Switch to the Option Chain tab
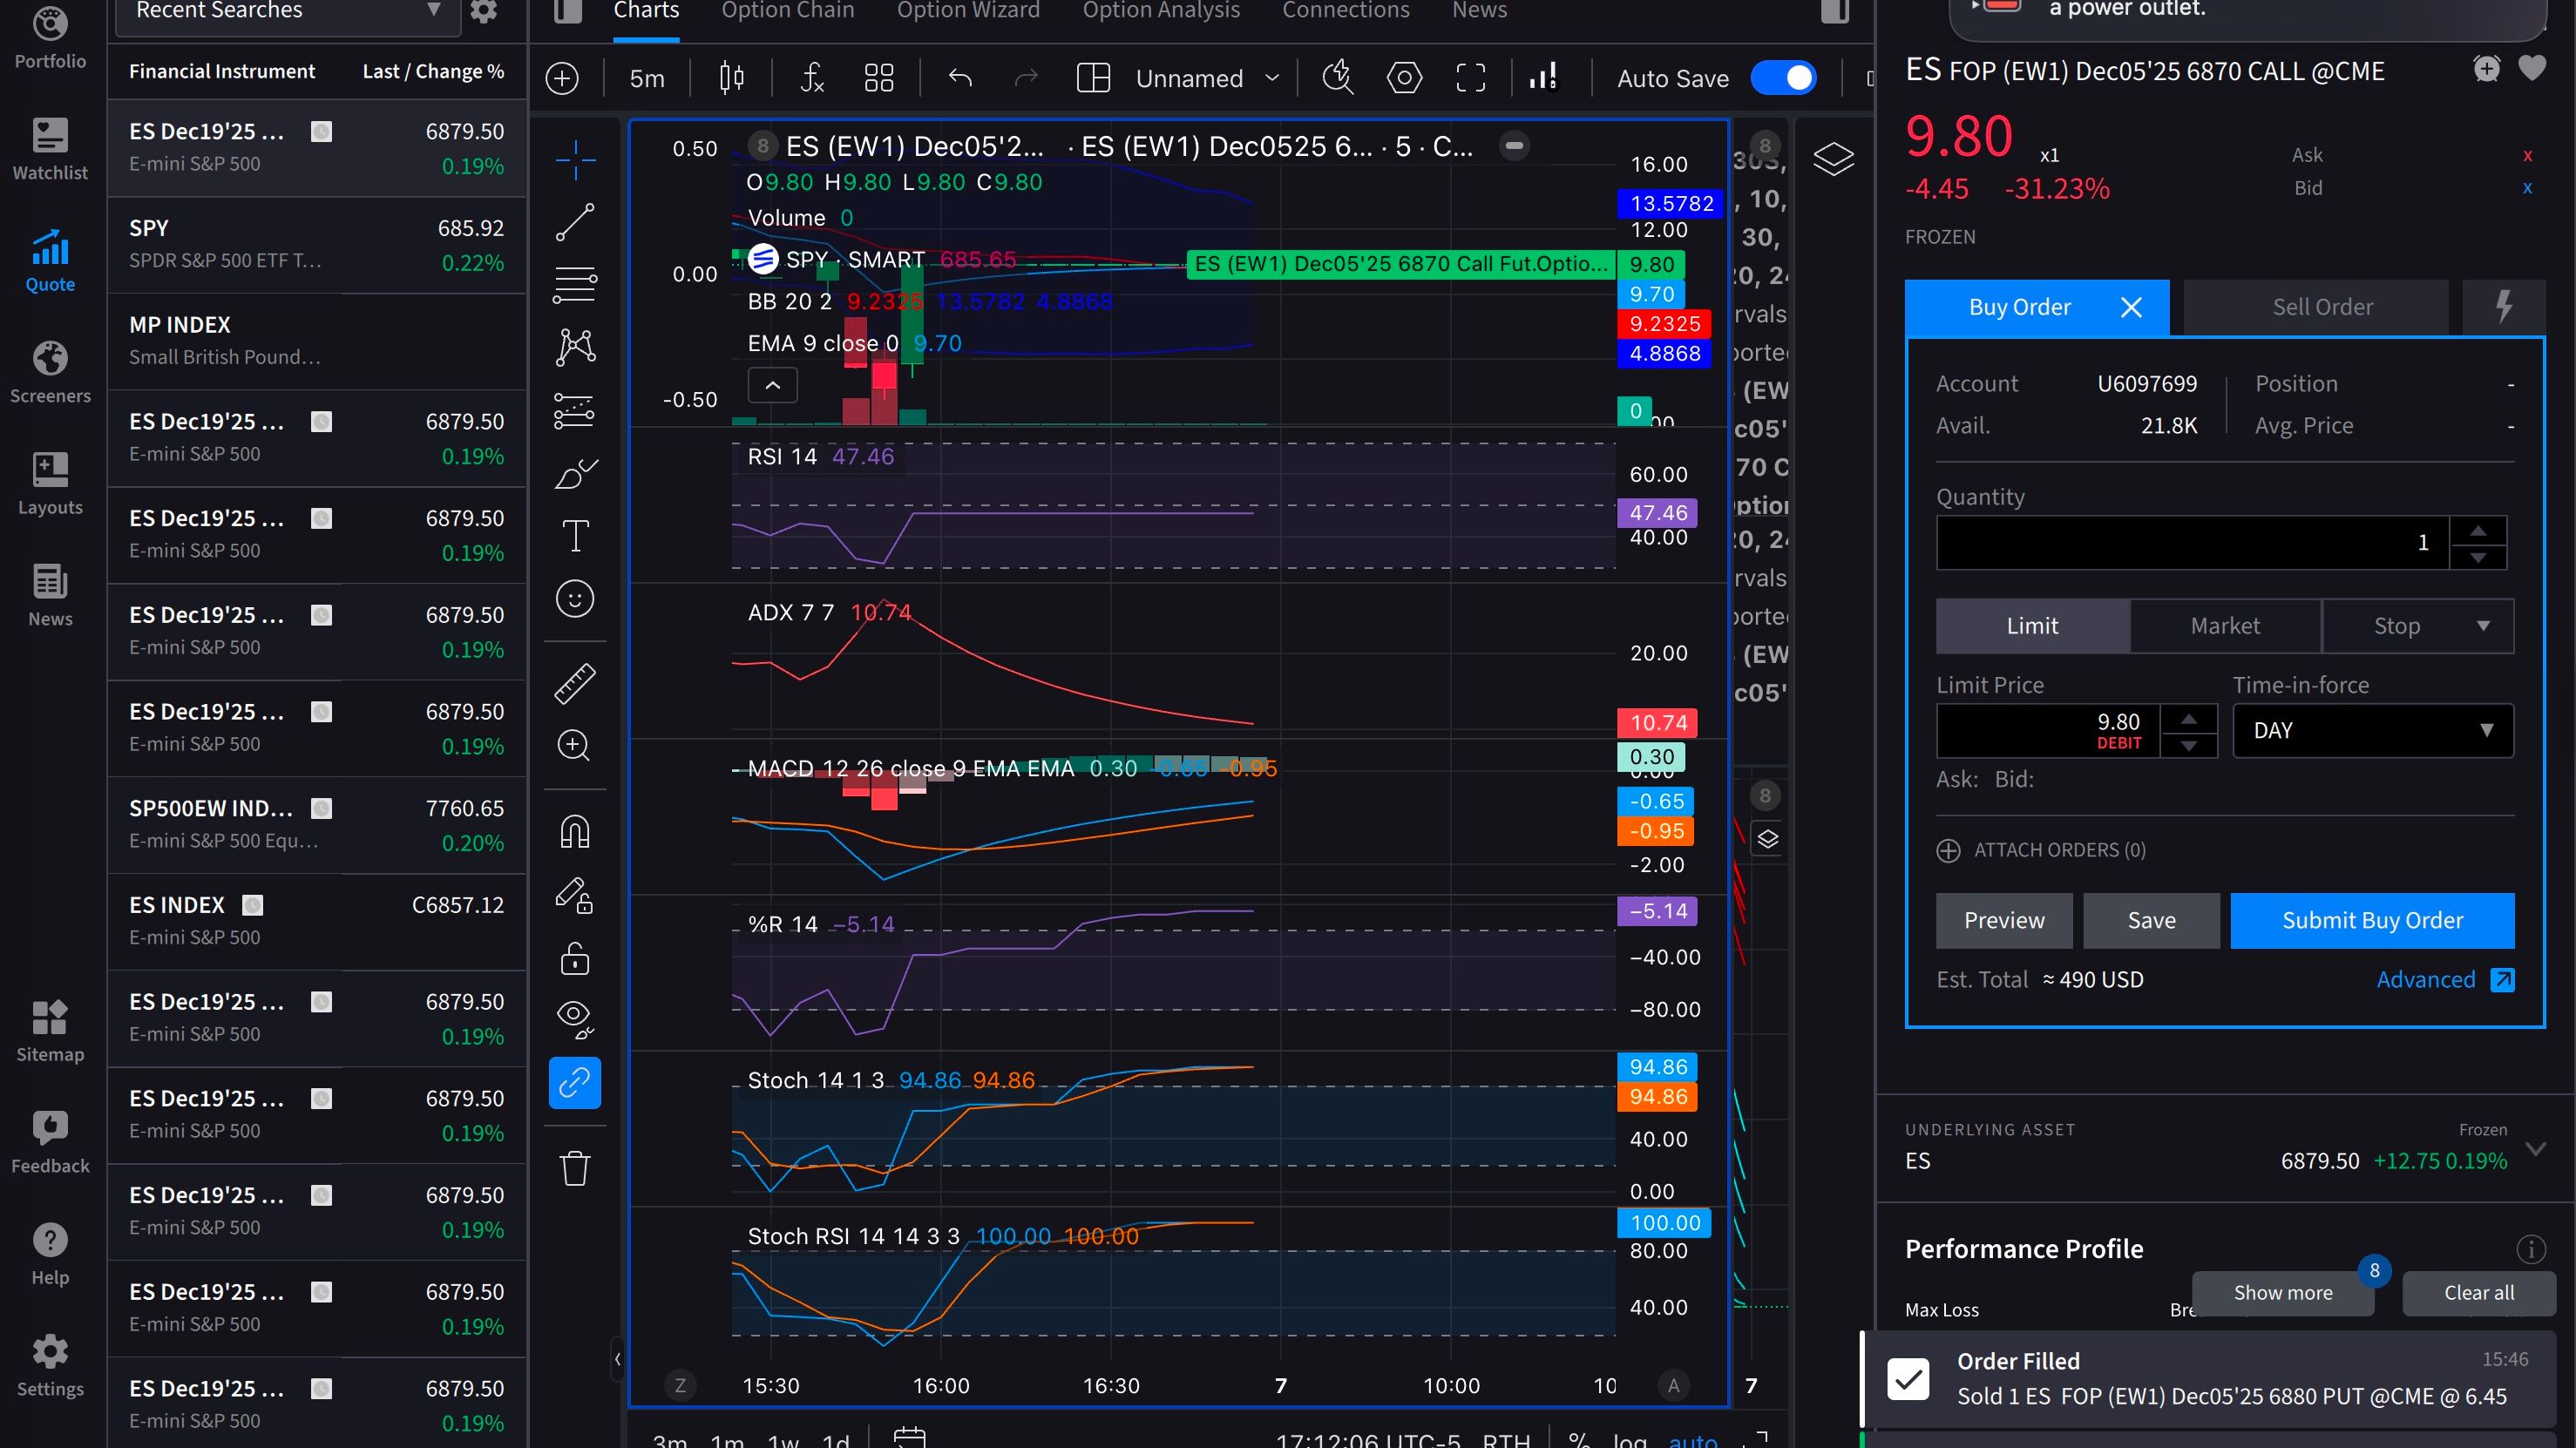Viewport: 2576px width, 1448px height. point(787,12)
